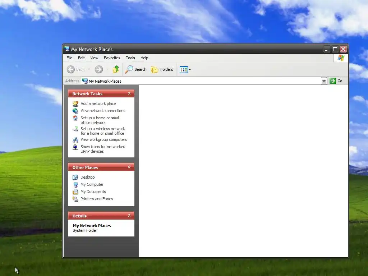Viewport: 368px width, 276px height.
Task: Open the Views dropdown button
Action: point(185,69)
